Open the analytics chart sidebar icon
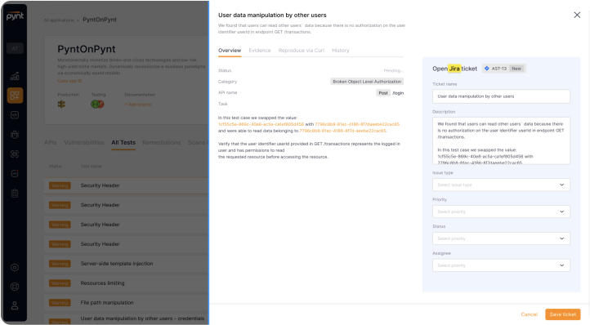The width and height of the screenshot is (590, 325). tap(15, 76)
